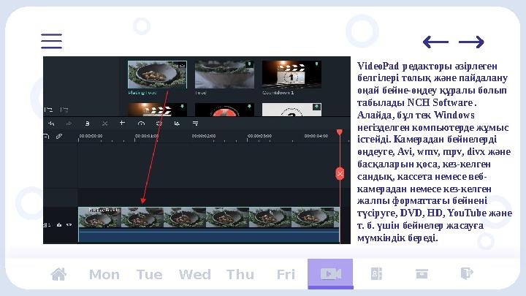Click the Crop icon in editor toolbar
526x296 pixels.
coord(122,124)
